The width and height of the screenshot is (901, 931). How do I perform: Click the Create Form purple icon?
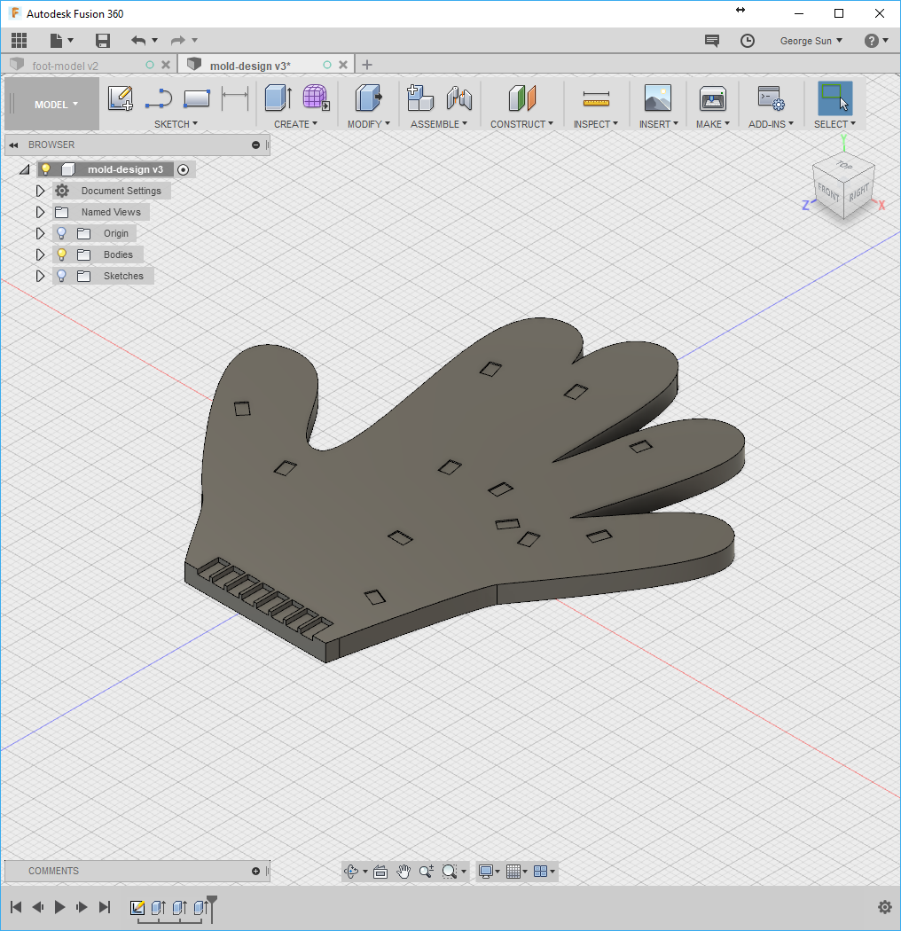pos(316,98)
